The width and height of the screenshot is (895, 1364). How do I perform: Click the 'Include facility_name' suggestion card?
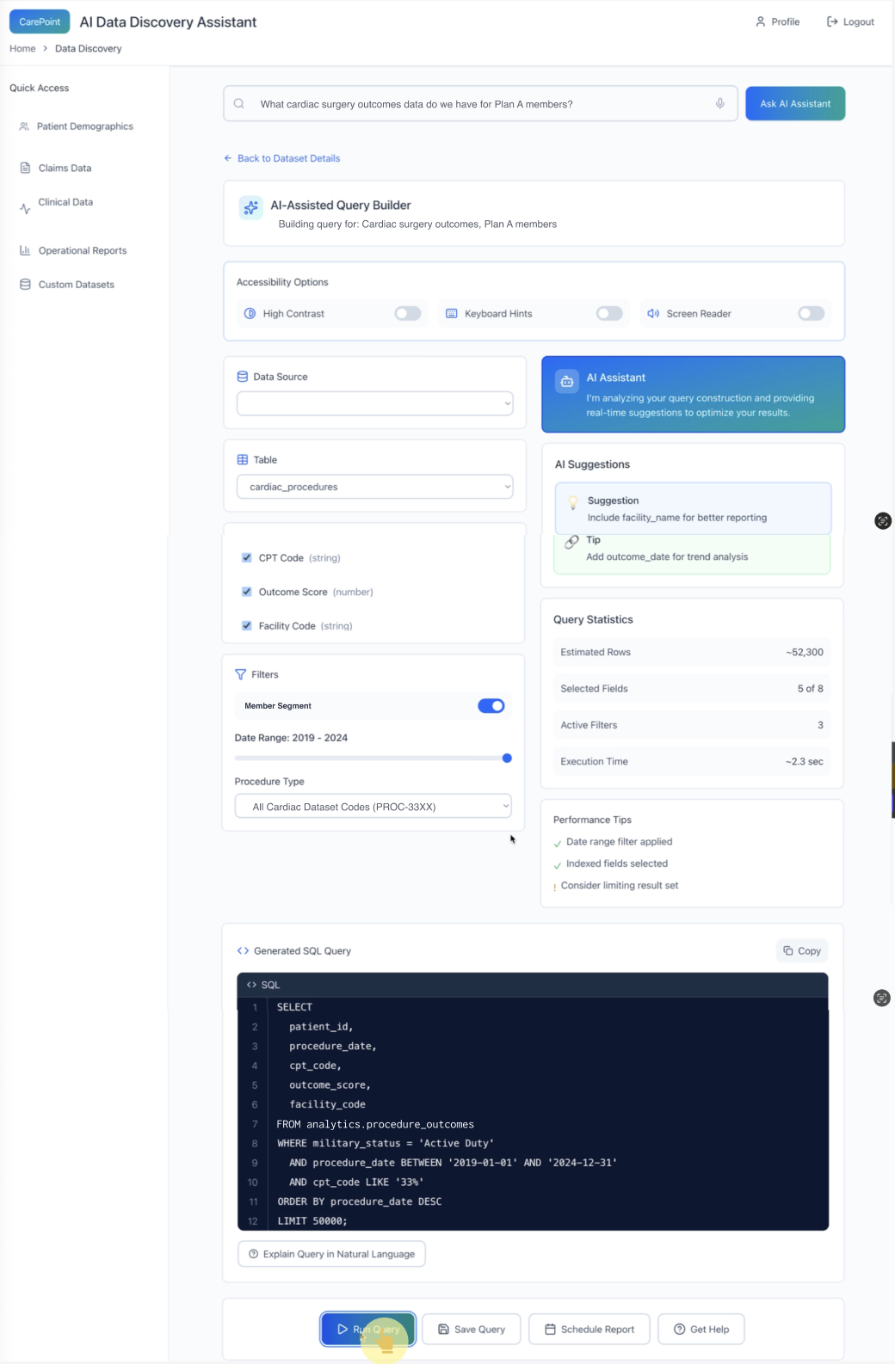click(x=694, y=508)
